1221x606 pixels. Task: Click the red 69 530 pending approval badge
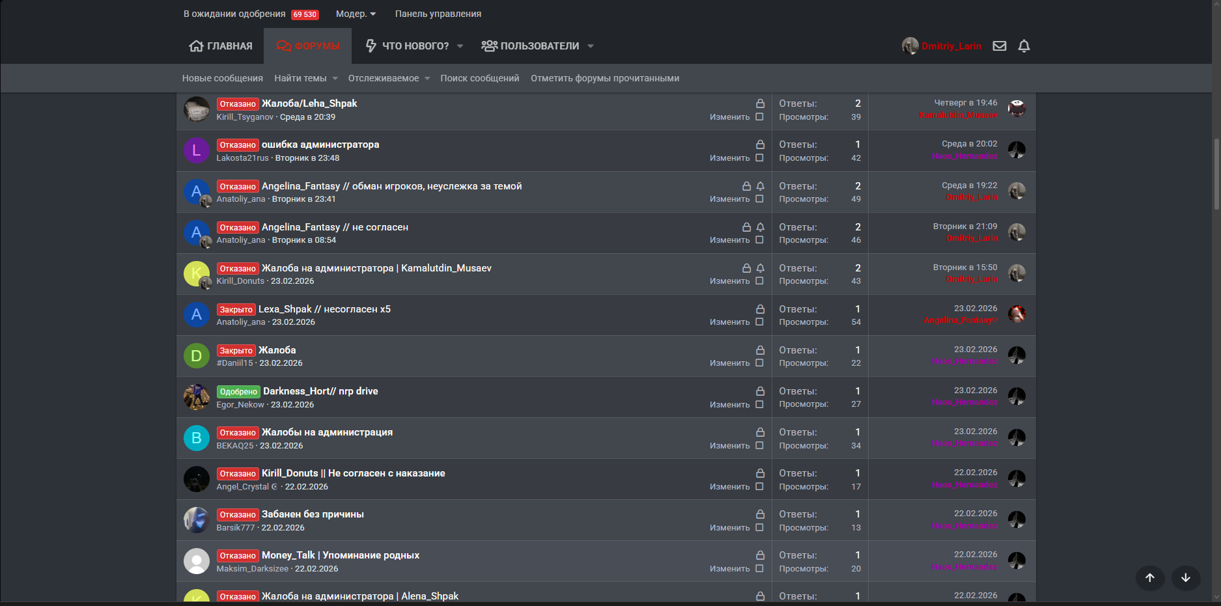(305, 14)
